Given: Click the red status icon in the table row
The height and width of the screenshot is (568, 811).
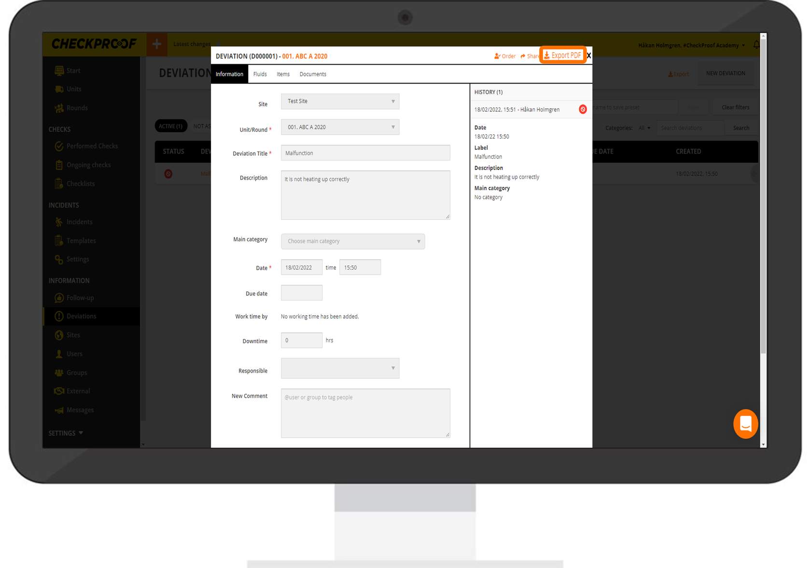Looking at the screenshot, I should [x=168, y=174].
